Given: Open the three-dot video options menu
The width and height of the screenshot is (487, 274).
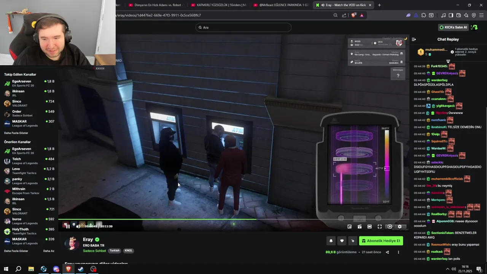Looking at the screenshot, I should point(398,252).
